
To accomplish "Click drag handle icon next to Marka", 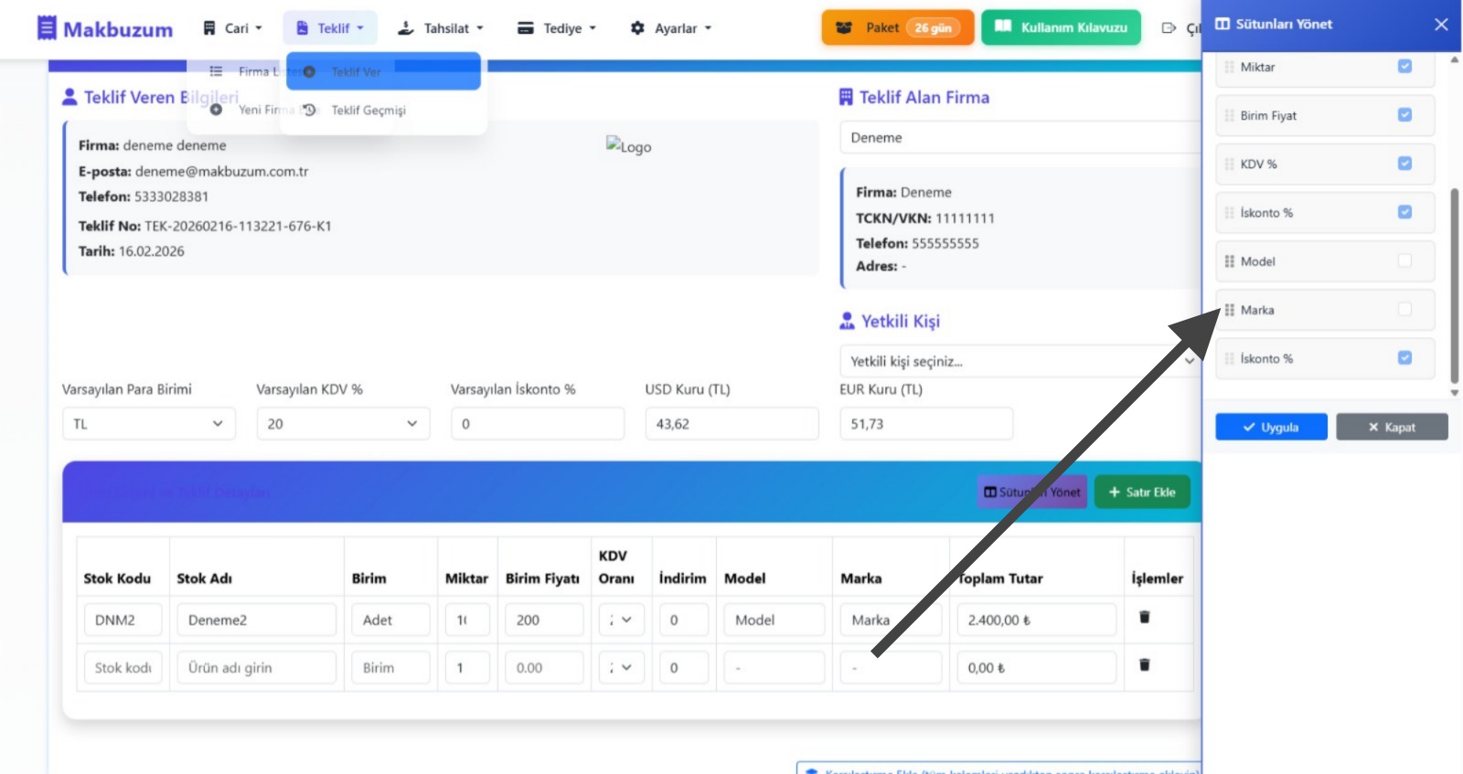I will (x=1229, y=310).
